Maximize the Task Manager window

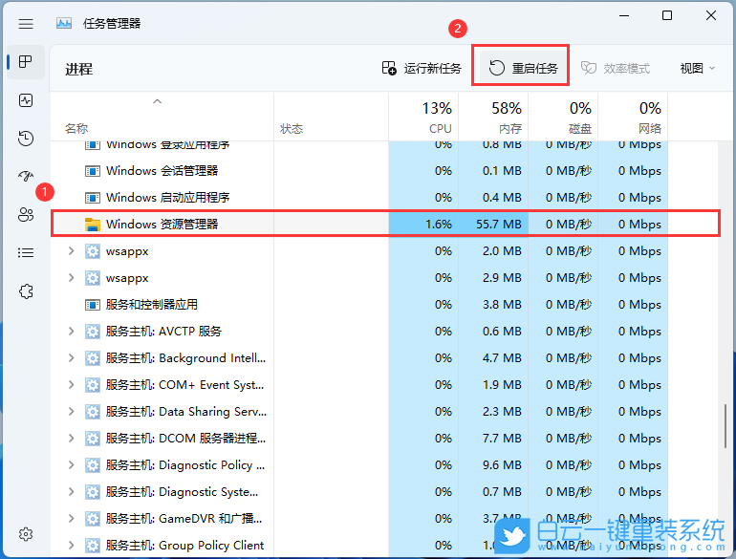point(667,15)
